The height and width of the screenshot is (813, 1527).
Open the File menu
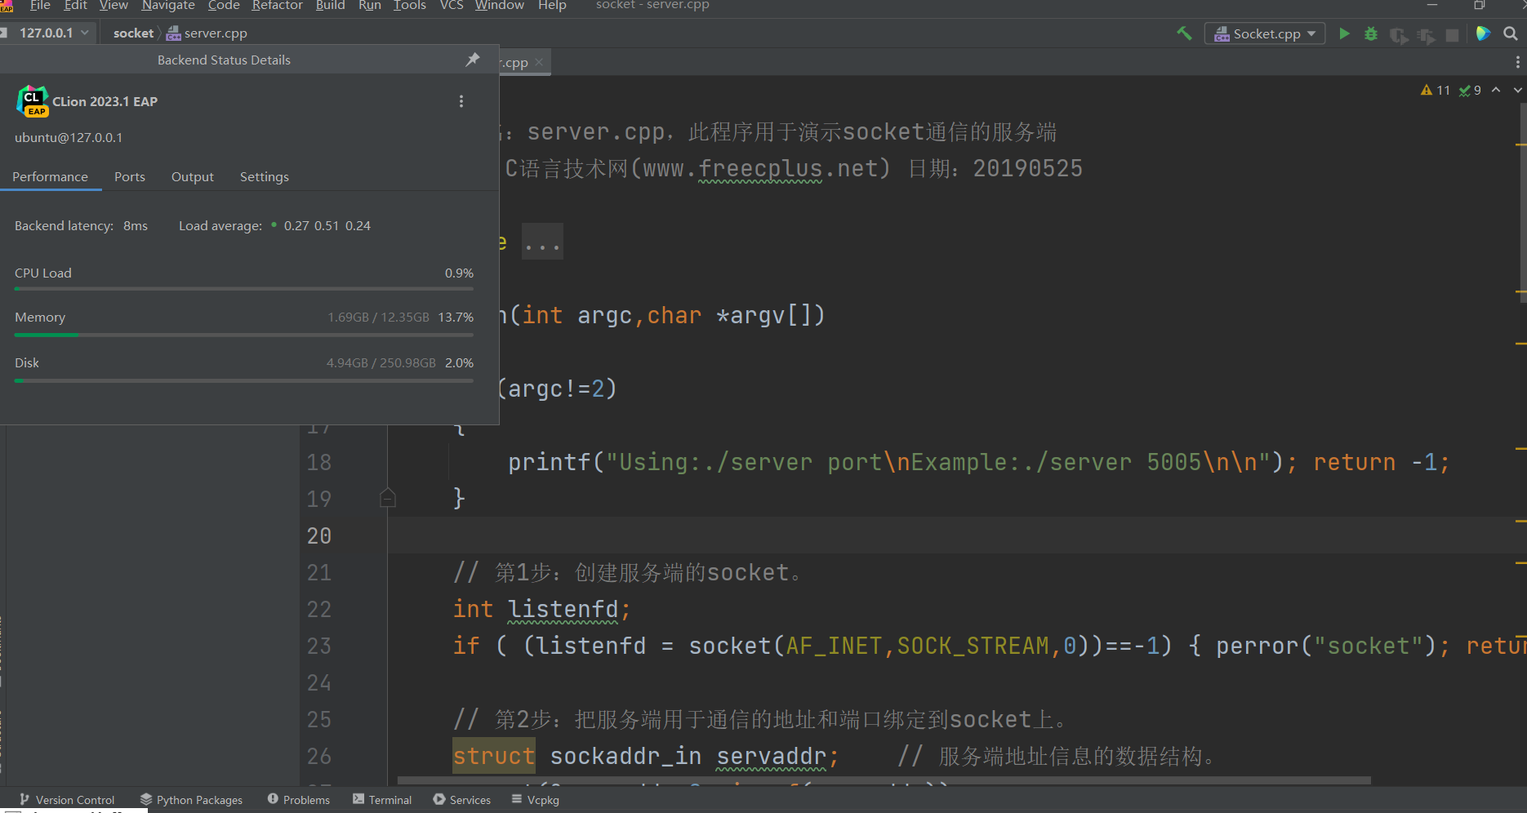click(40, 6)
